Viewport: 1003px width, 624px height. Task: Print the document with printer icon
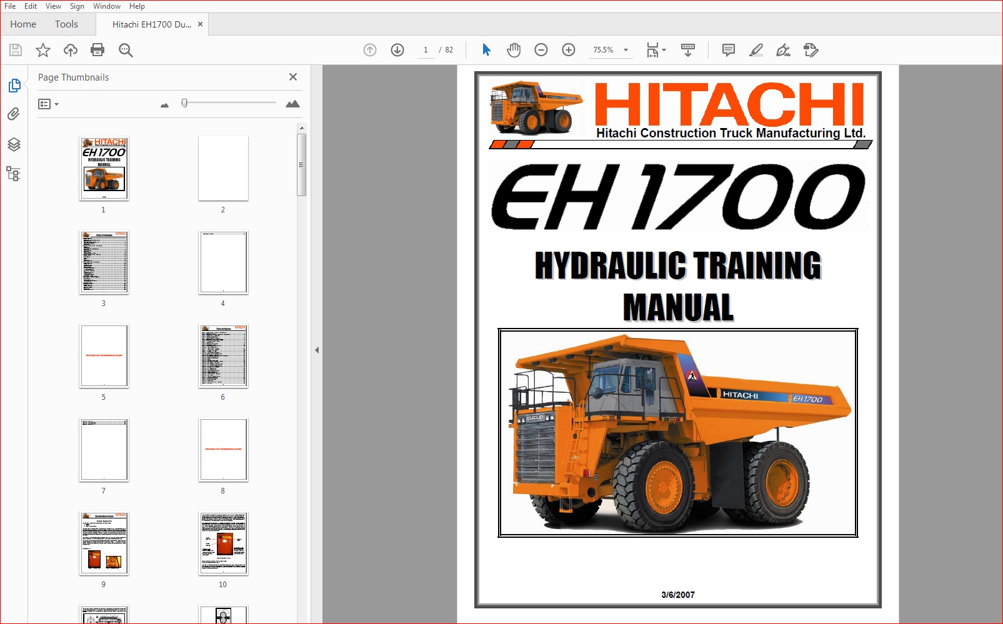(x=97, y=50)
